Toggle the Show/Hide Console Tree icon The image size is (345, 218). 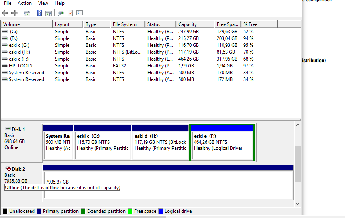pyautogui.click(x=27, y=13)
